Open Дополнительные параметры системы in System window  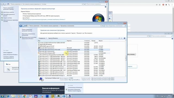[x=11, y=21]
